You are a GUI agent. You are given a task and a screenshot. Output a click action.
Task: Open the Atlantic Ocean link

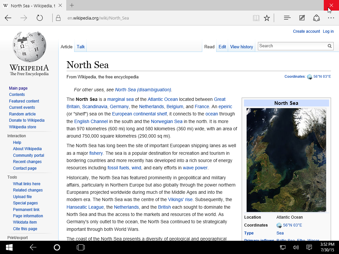[163, 99]
